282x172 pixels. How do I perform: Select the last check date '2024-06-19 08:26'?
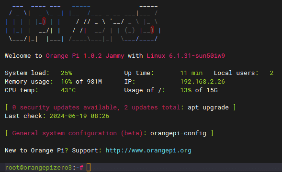click(x=79, y=116)
